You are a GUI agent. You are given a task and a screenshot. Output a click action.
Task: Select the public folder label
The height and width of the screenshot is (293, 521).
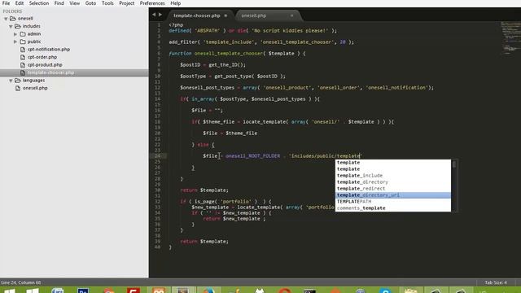[34, 42]
